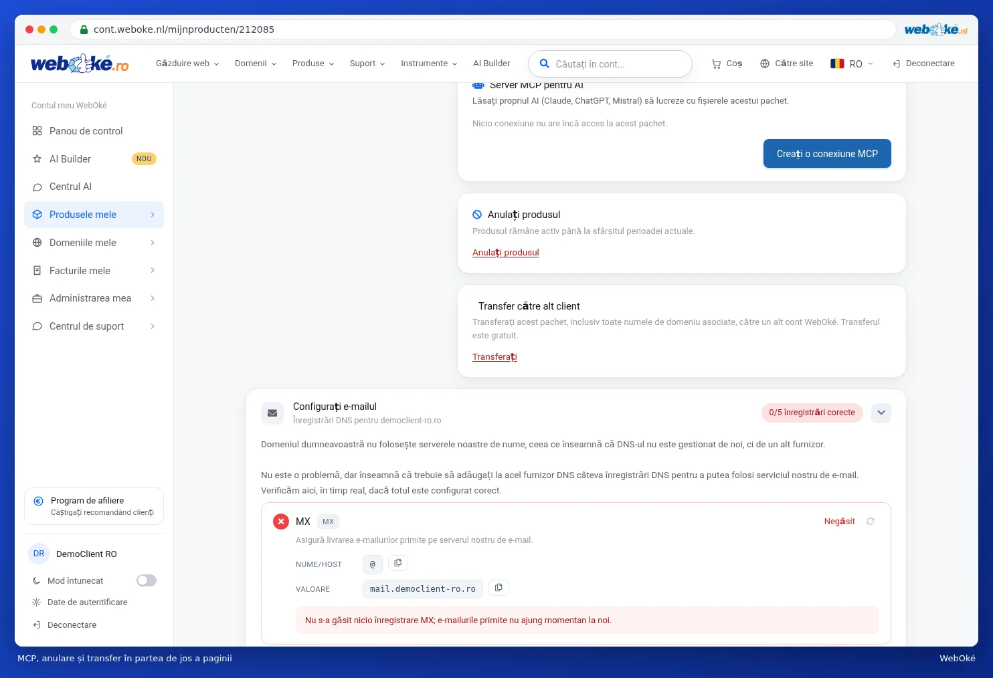Expand Produsele mele submenu
The image size is (993, 678).
click(153, 215)
